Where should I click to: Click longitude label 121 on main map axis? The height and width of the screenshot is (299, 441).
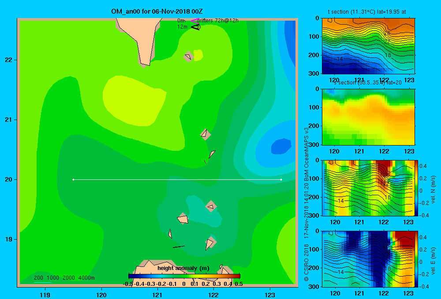coord(157,295)
